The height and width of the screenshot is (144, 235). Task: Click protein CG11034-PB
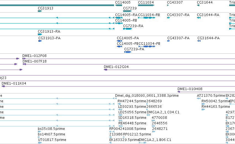(147, 46)
